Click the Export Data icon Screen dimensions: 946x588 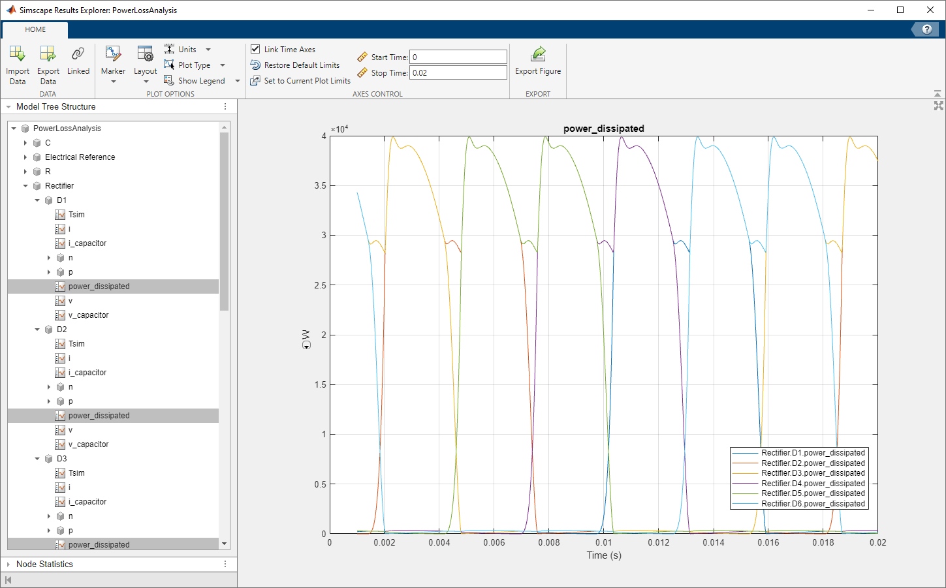tap(48, 54)
